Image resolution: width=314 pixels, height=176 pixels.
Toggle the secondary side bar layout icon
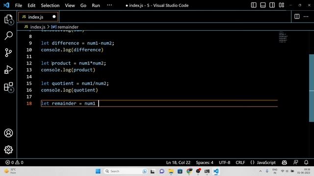click(272, 5)
